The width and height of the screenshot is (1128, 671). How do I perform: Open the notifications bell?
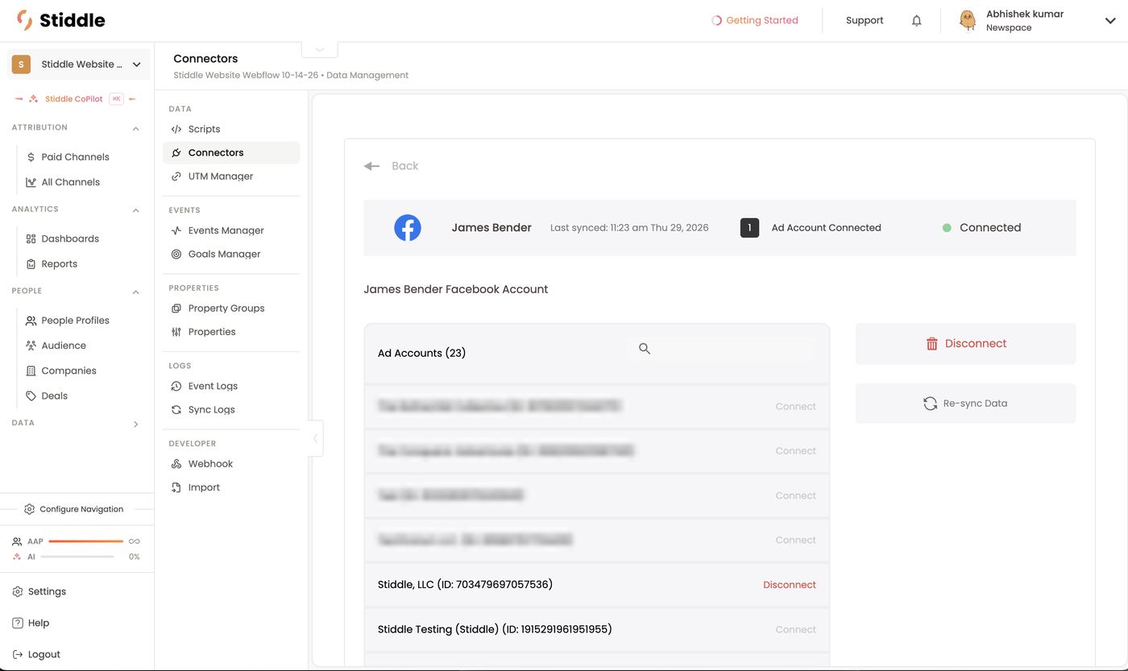point(916,21)
